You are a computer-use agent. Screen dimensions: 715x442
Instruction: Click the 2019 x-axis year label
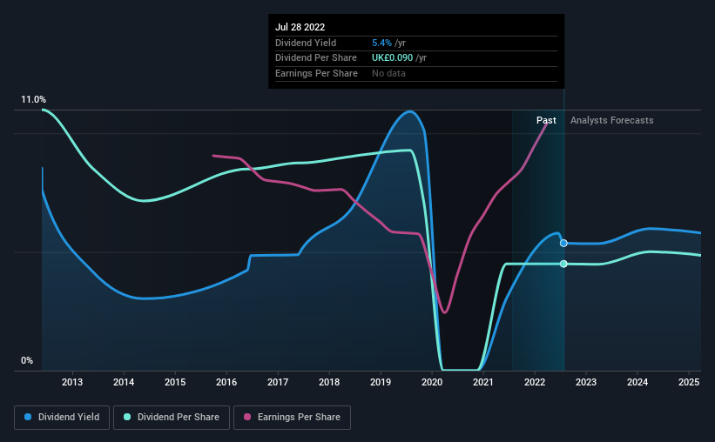point(381,382)
